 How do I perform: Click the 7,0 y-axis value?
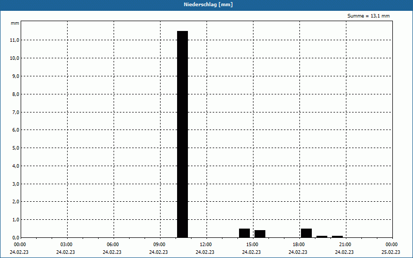(15, 112)
